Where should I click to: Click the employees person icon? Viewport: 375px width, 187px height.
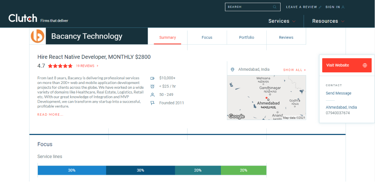point(152,95)
